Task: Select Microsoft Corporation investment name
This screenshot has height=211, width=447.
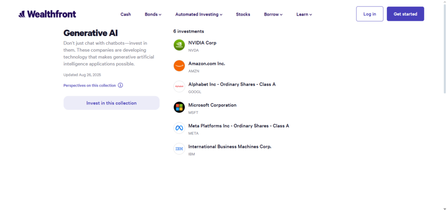Action: click(x=213, y=105)
